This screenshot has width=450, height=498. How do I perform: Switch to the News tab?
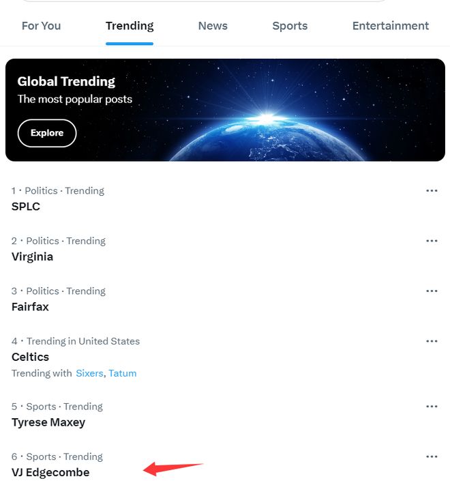coord(213,26)
